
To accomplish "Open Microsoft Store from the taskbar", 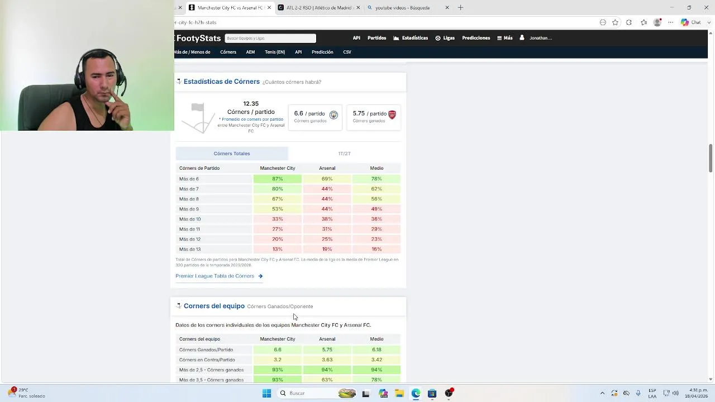I will coord(432,393).
